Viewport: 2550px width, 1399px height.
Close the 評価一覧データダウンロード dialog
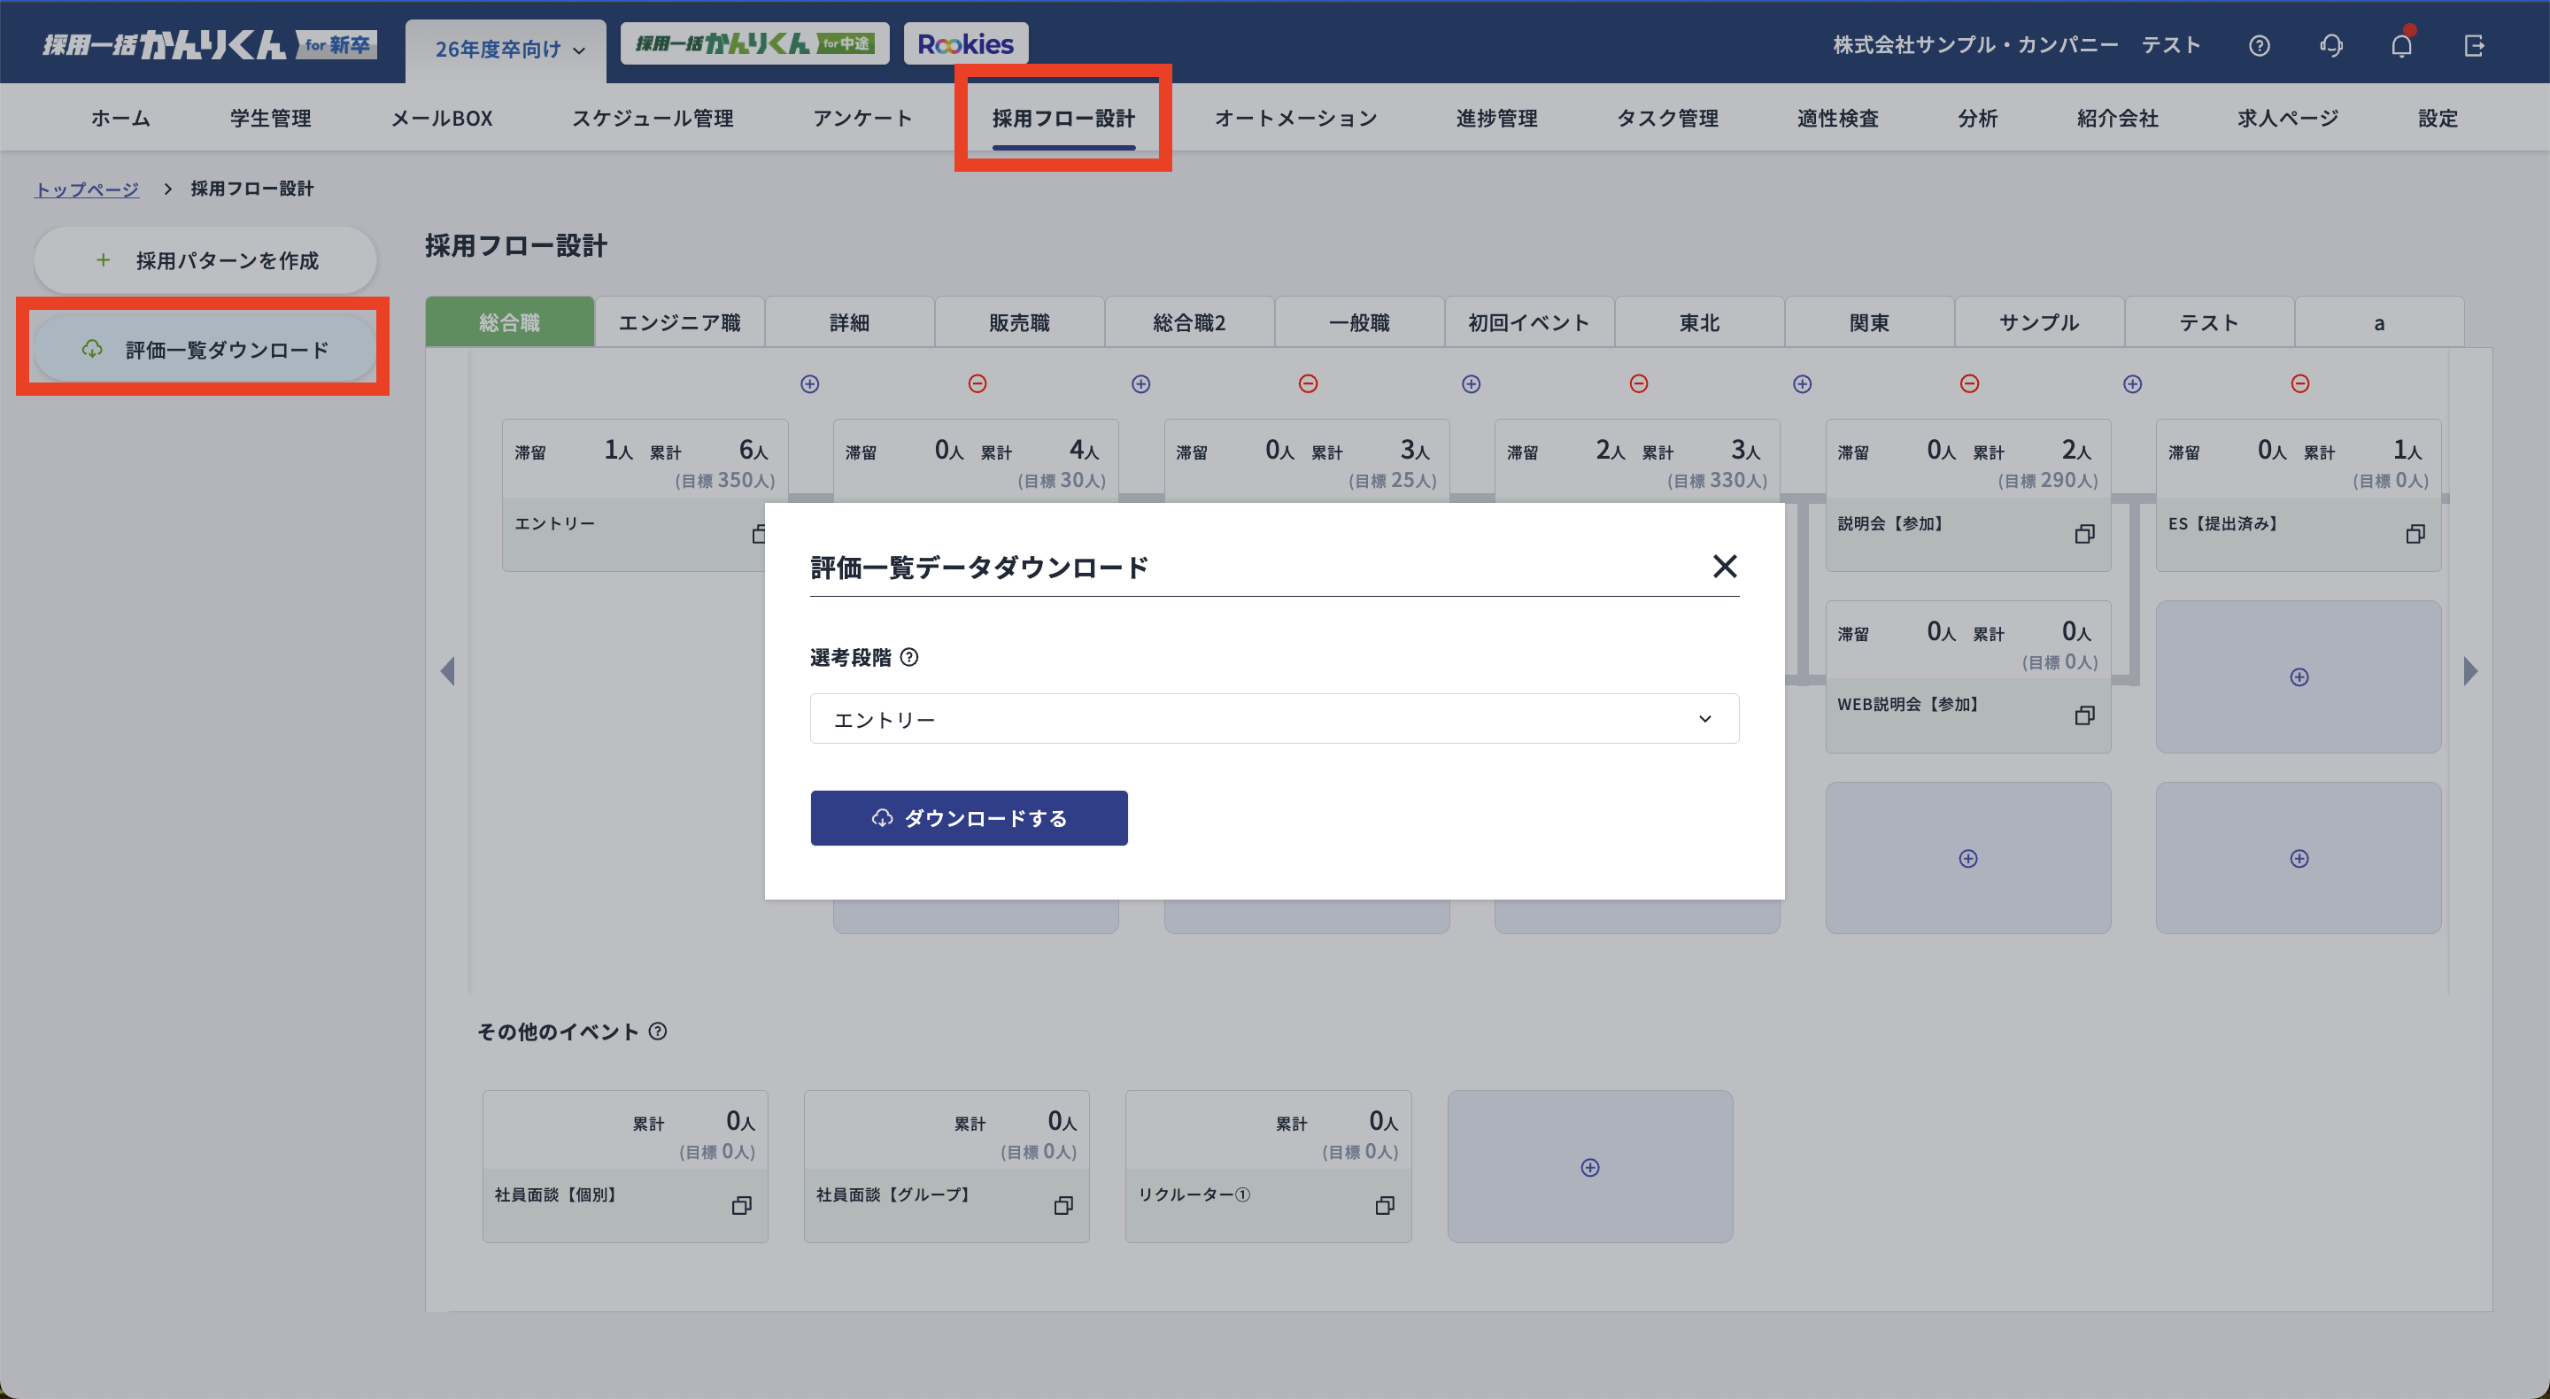pyautogui.click(x=1726, y=567)
